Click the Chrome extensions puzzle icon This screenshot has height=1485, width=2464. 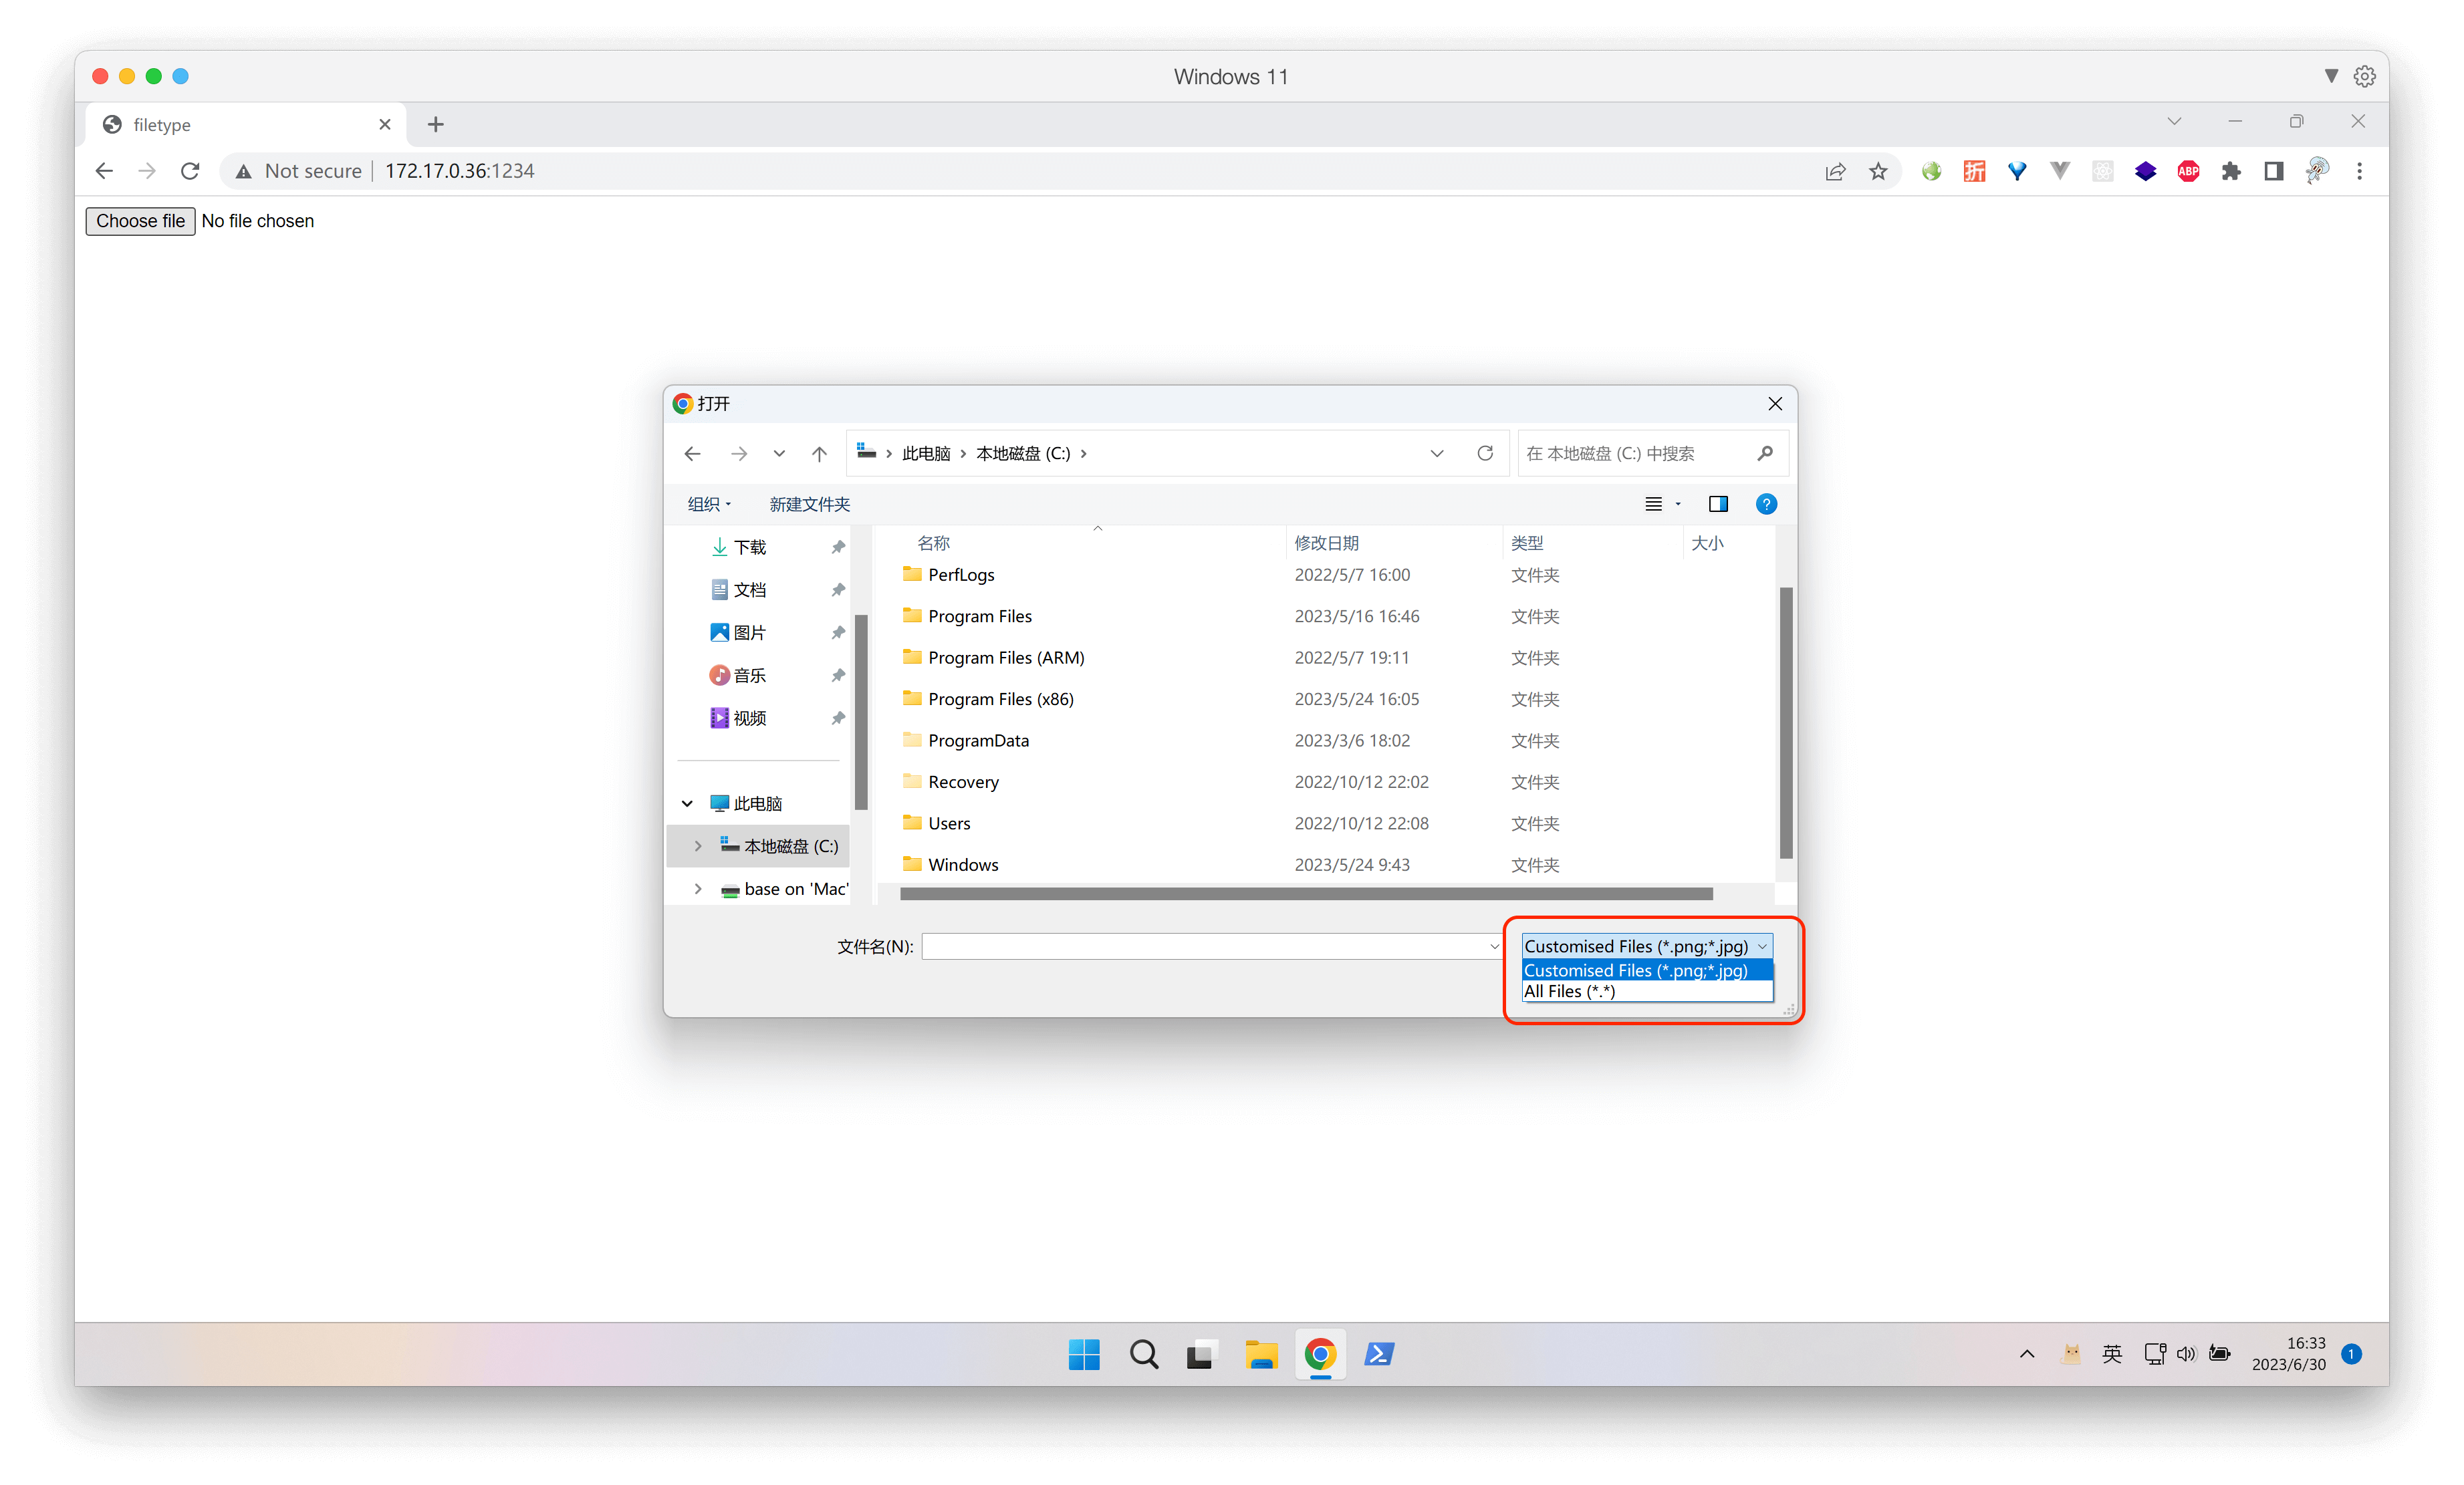click(2231, 171)
